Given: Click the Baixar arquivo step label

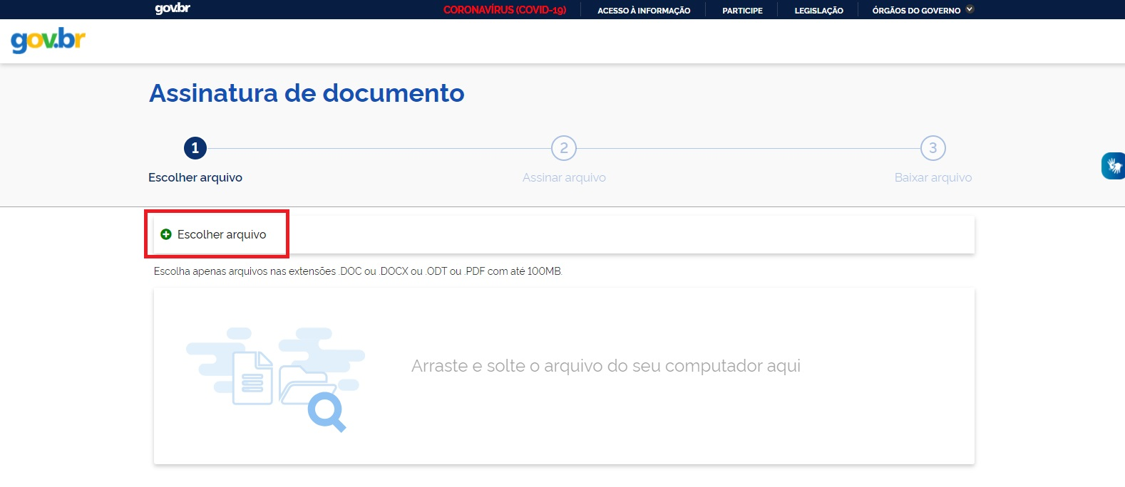Looking at the screenshot, I should pos(933,177).
